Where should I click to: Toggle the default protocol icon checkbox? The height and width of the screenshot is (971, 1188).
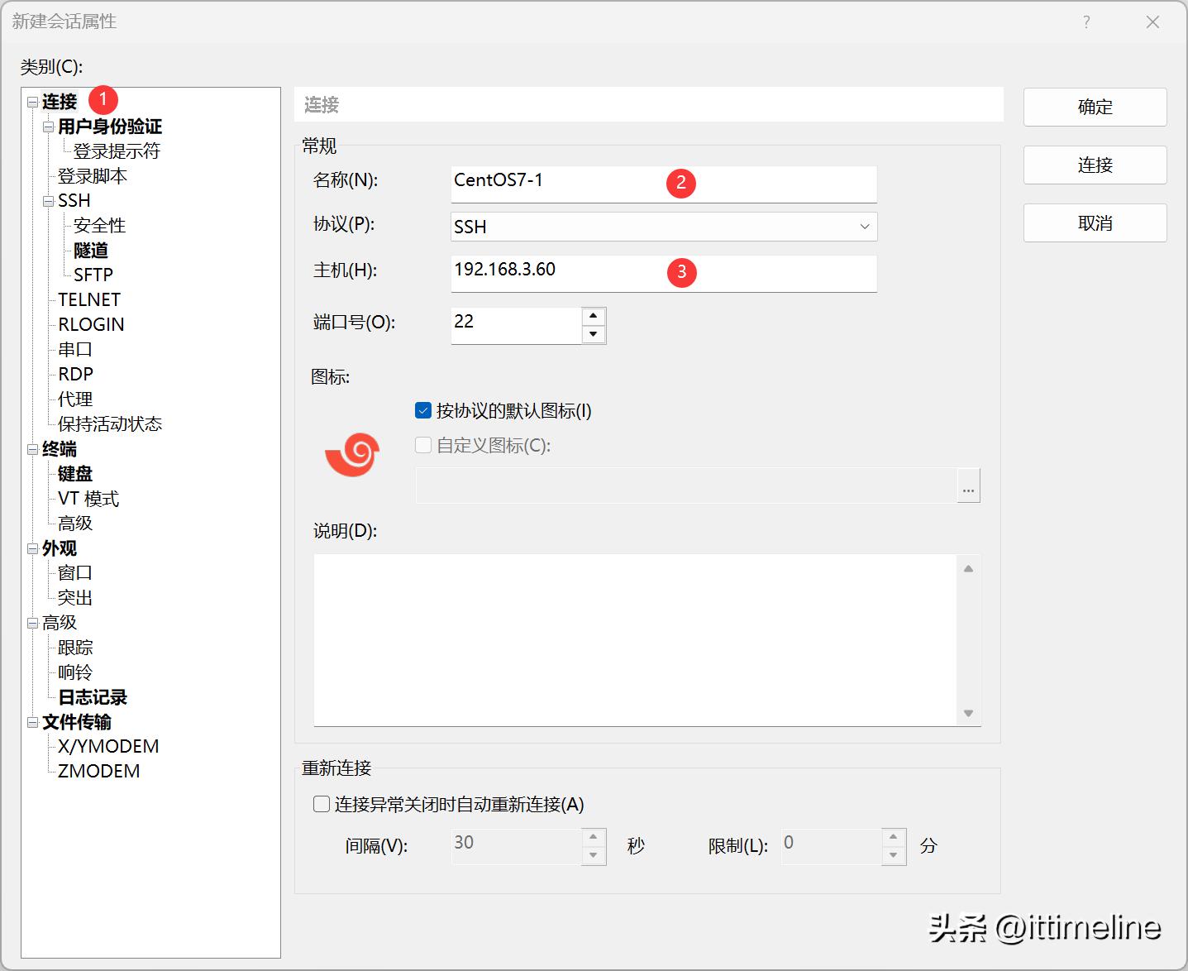click(x=423, y=411)
